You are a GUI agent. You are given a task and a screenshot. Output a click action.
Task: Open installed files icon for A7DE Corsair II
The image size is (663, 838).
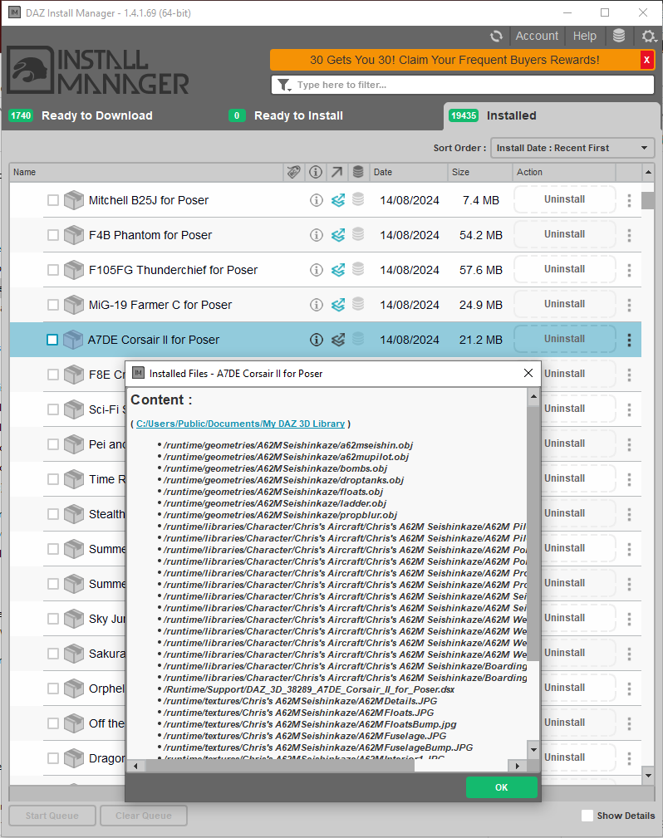click(x=338, y=340)
